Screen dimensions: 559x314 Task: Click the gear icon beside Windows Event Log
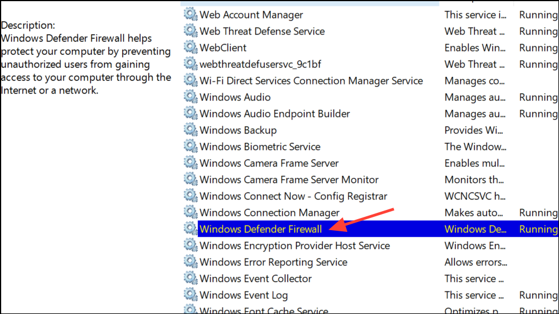coord(190,295)
